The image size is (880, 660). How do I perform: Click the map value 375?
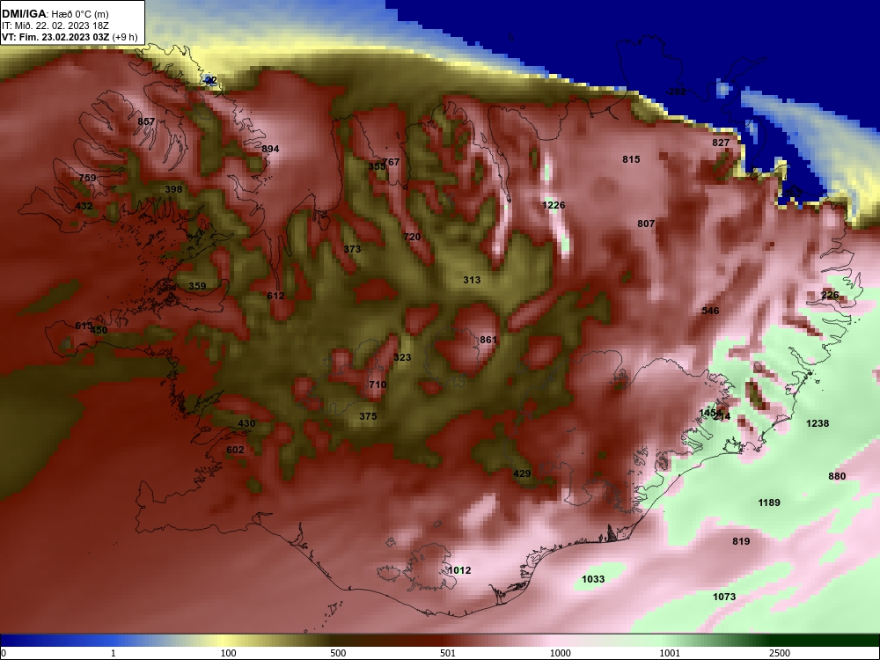pyautogui.click(x=368, y=416)
